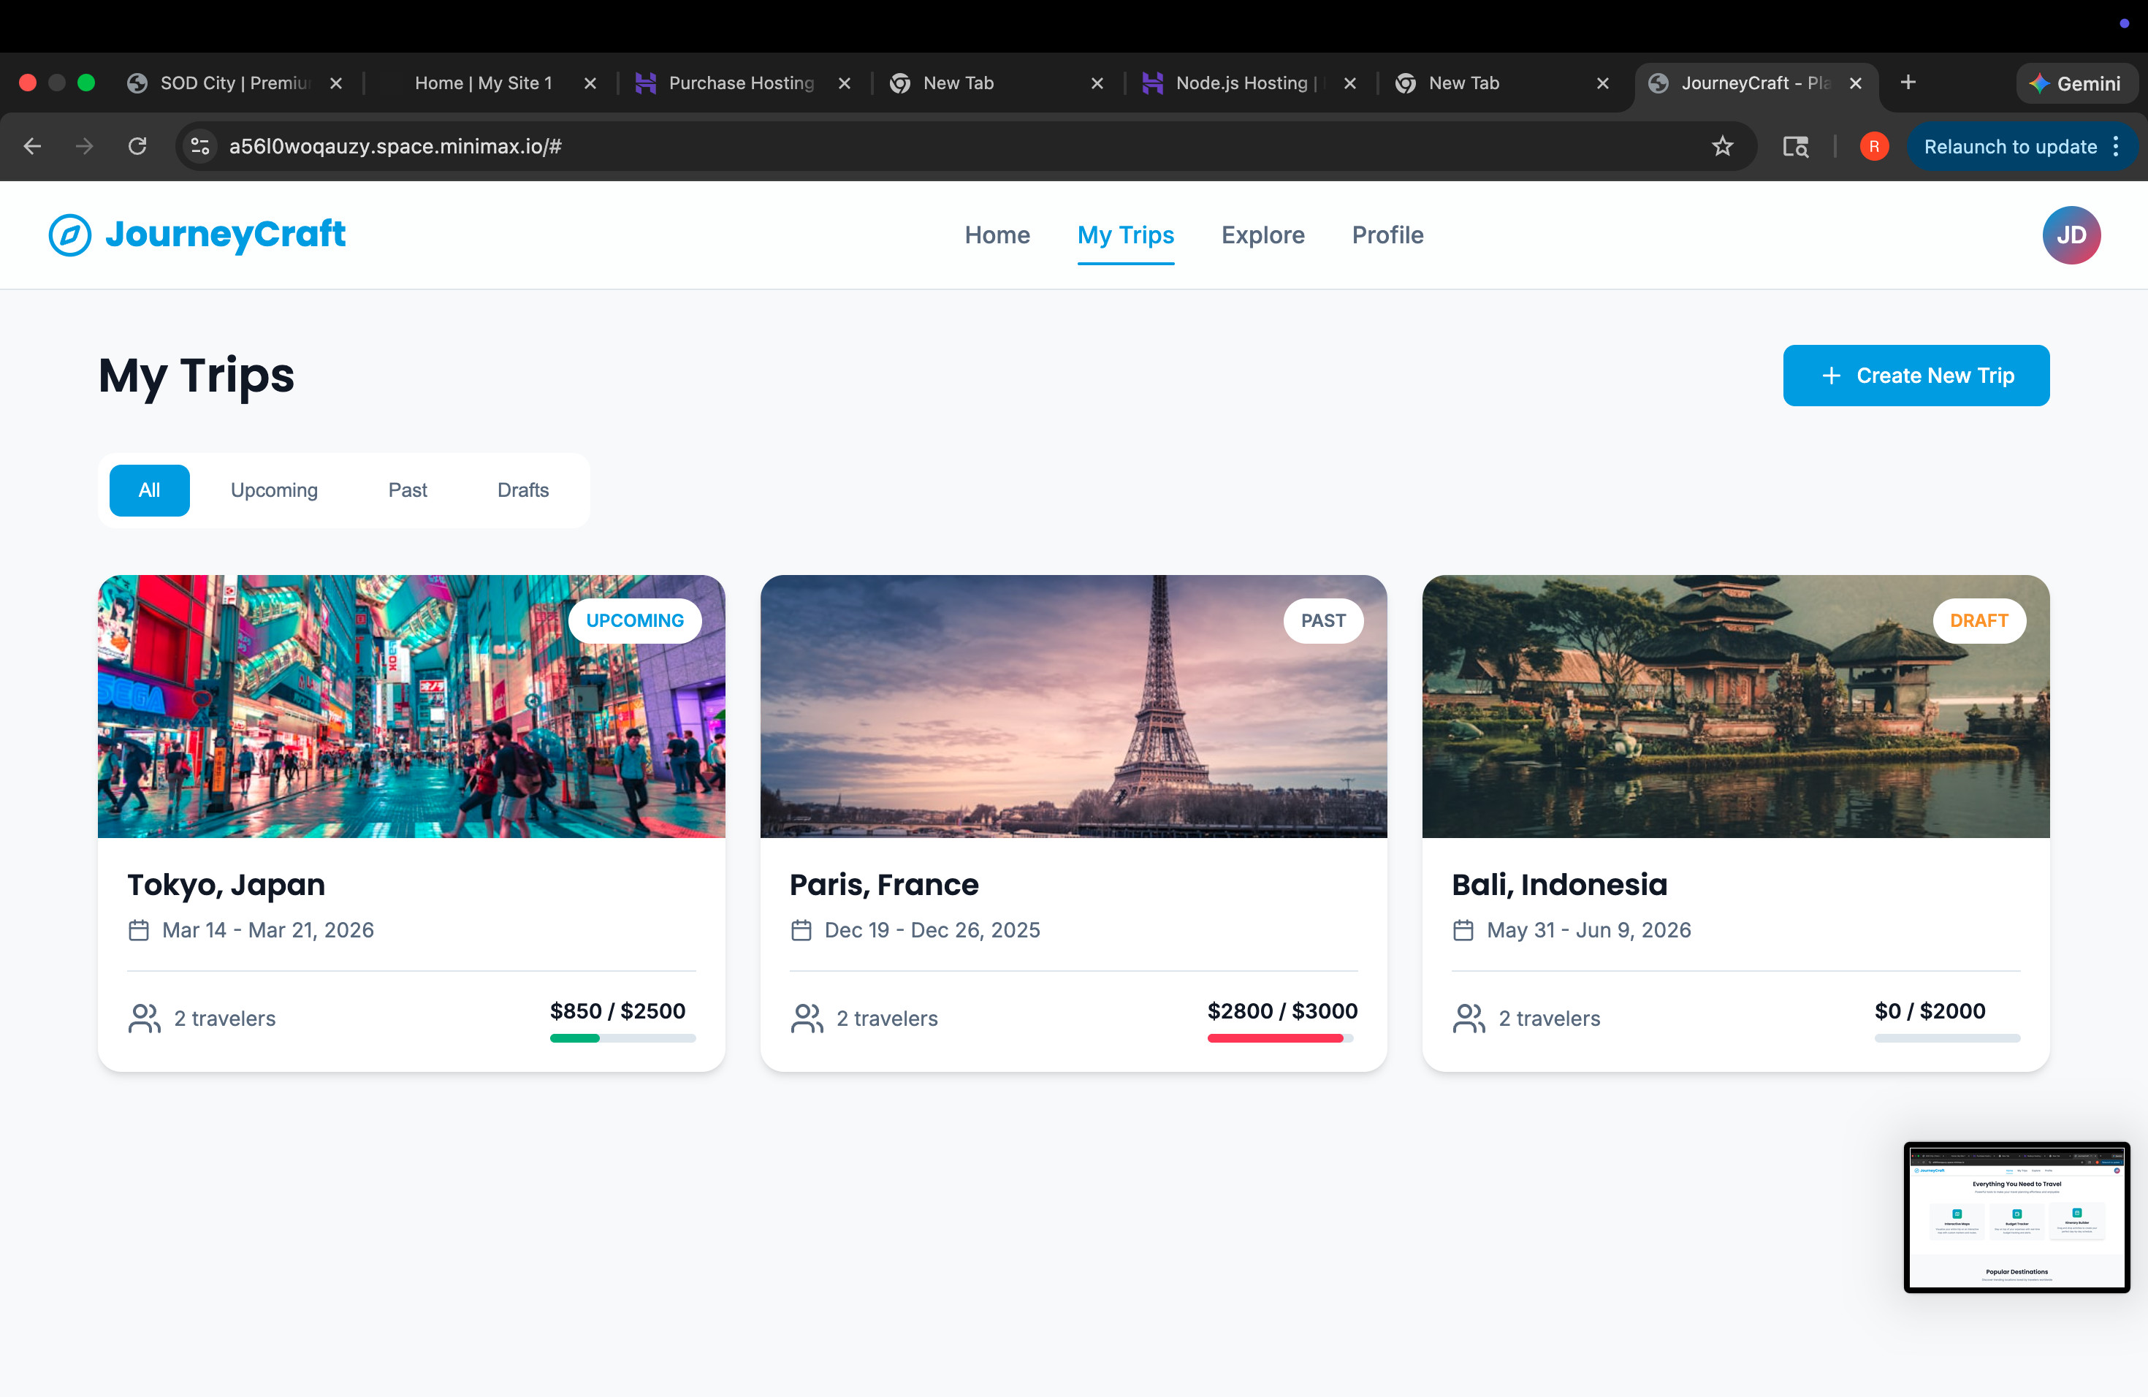Open Chrome three-dot menu beside Relaunch
Screen dimensions: 2148x1397
2117,146
